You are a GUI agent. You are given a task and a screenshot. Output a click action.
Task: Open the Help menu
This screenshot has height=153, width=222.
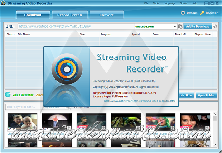pos(194,3)
